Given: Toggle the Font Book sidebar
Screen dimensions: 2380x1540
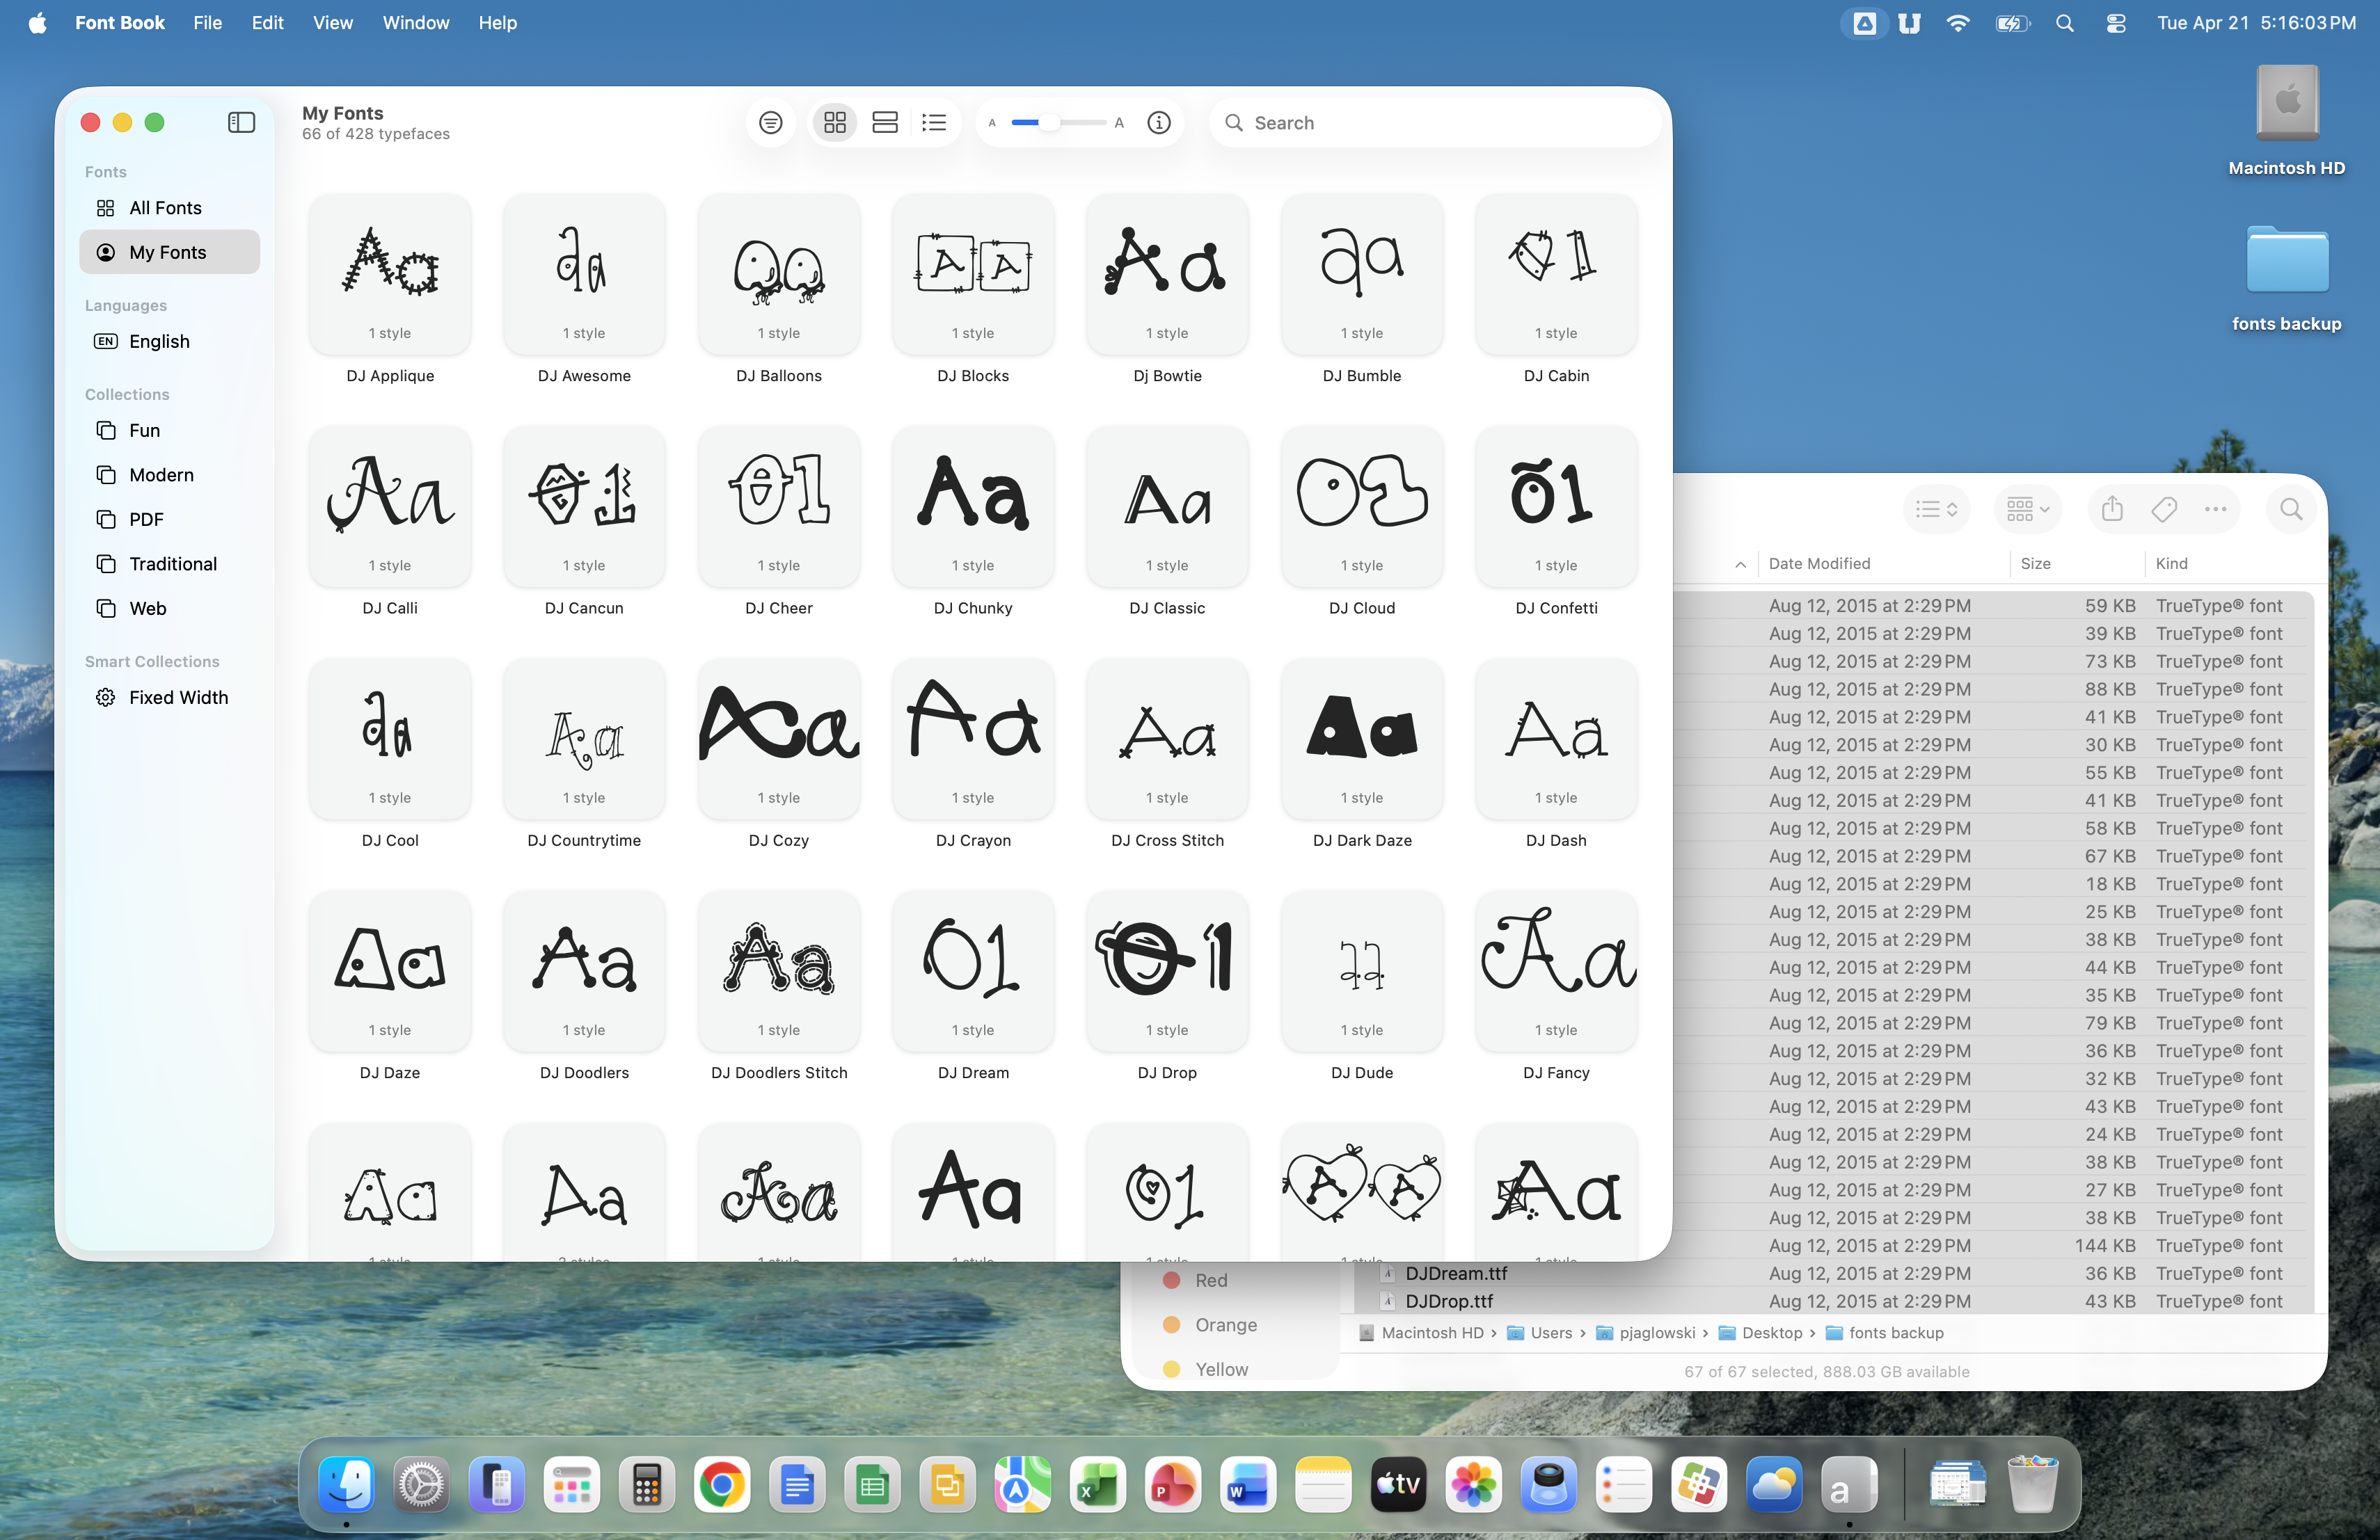Looking at the screenshot, I should 241,122.
